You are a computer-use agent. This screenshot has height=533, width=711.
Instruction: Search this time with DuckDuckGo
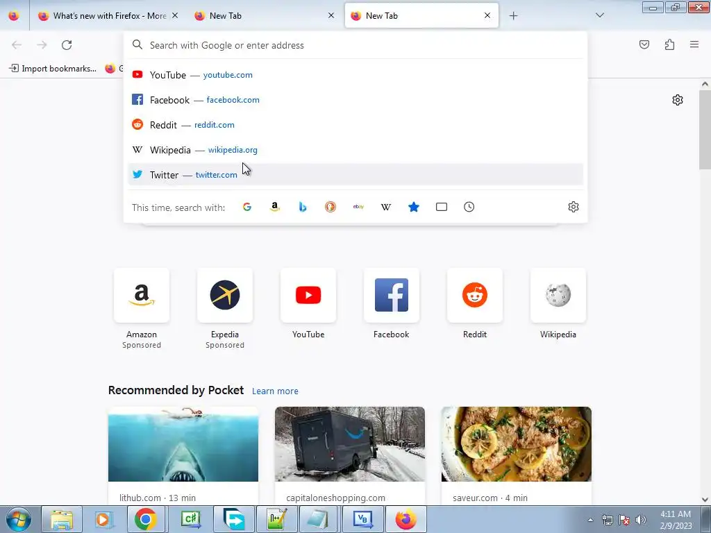click(331, 207)
